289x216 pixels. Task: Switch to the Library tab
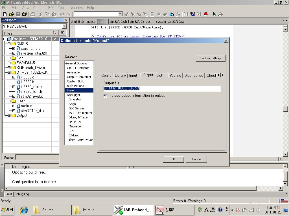[120, 75]
